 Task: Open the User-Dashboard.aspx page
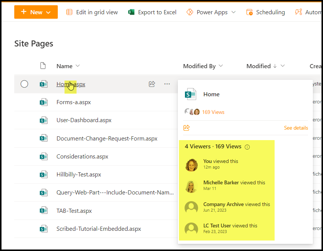[x=84, y=120]
